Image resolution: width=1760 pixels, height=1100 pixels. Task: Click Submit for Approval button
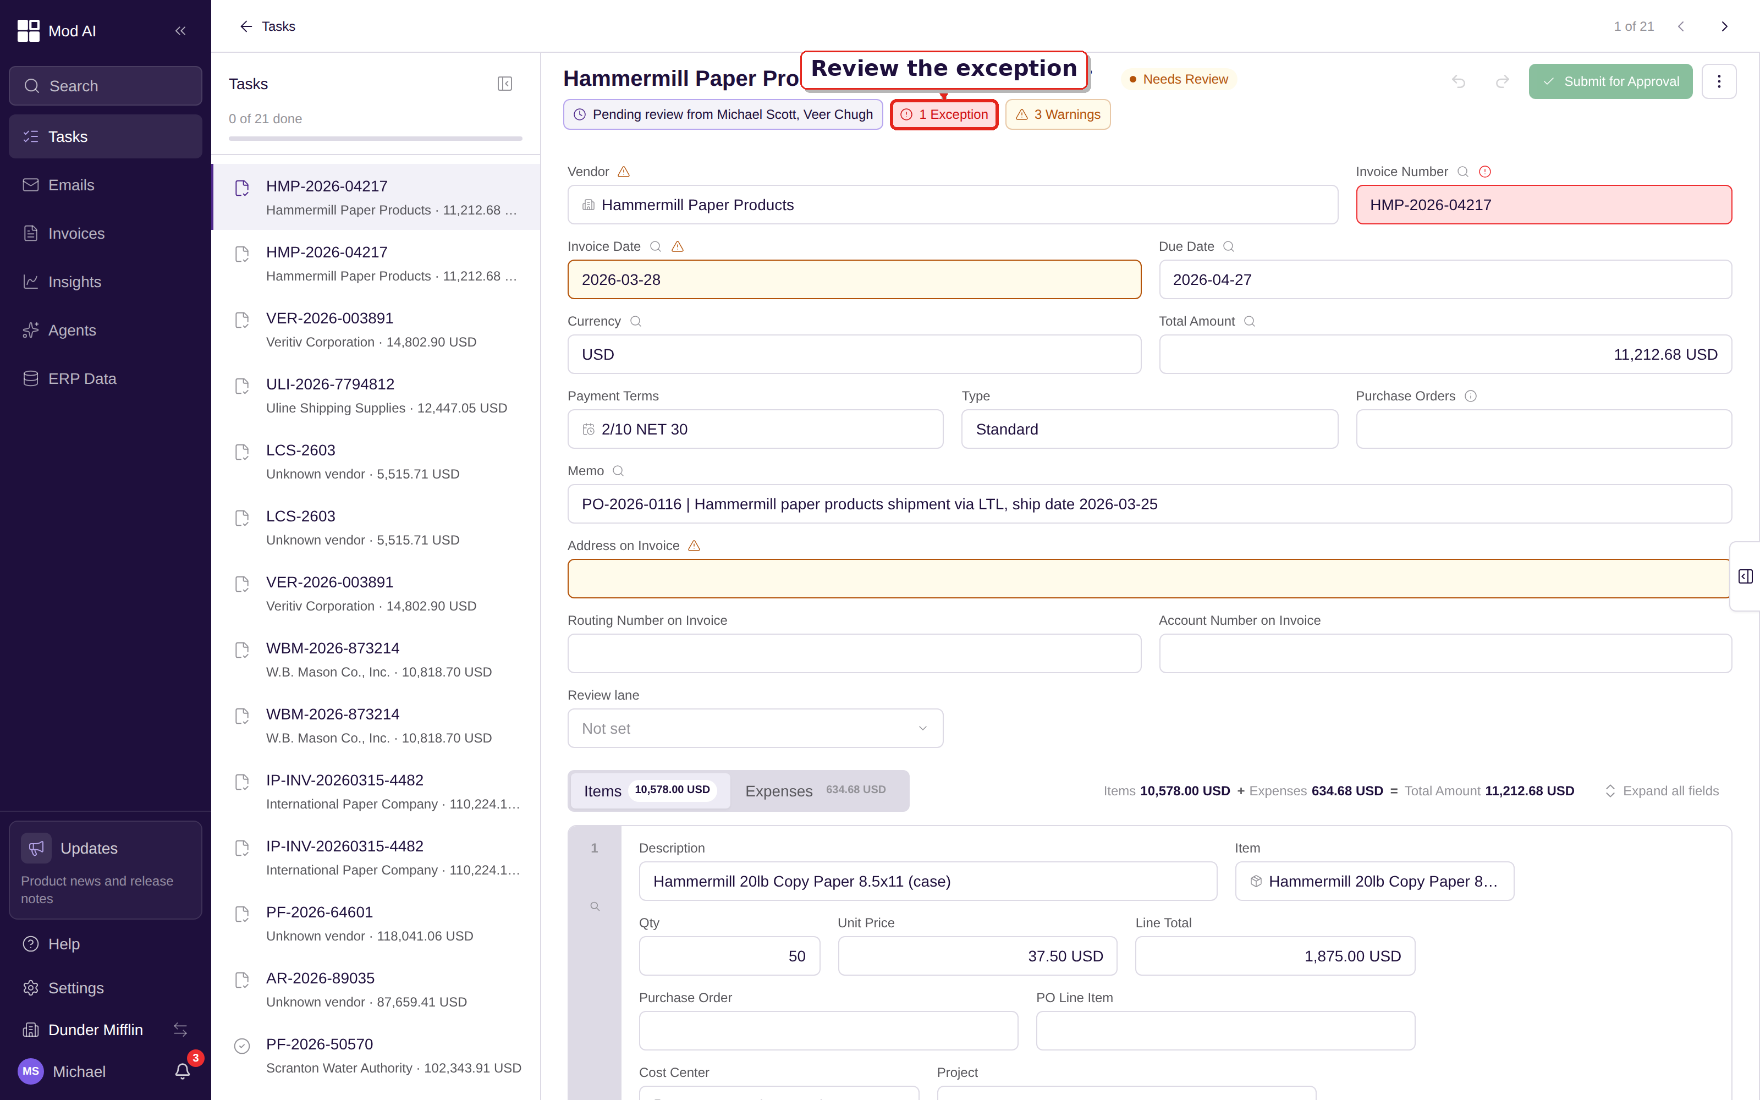[x=1610, y=81]
